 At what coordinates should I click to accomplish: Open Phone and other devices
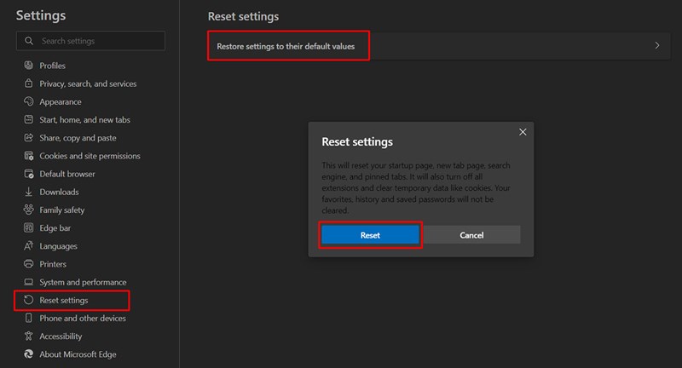click(x=83, y=319)
